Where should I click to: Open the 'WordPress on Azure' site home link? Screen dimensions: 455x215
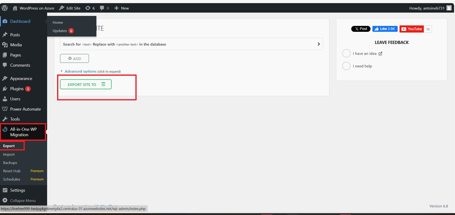[34, 8]
